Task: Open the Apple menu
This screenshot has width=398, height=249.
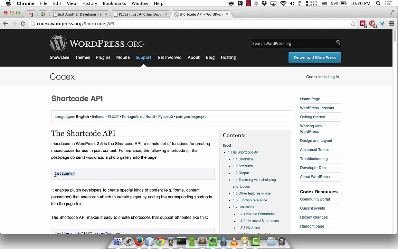Action: tap(8, 3)
